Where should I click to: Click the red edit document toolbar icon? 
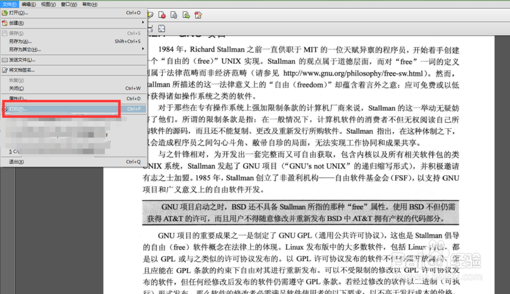point(198,15)
